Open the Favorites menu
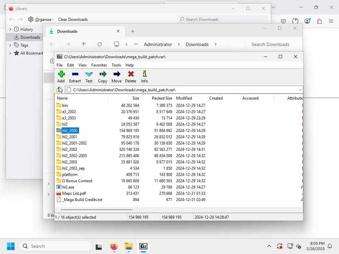This screenshot has width=339, height=254. click(x=99, y=65)
